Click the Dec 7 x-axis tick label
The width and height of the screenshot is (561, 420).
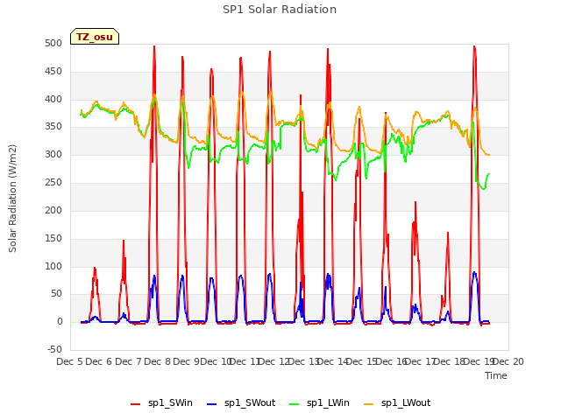coord(128,361)
